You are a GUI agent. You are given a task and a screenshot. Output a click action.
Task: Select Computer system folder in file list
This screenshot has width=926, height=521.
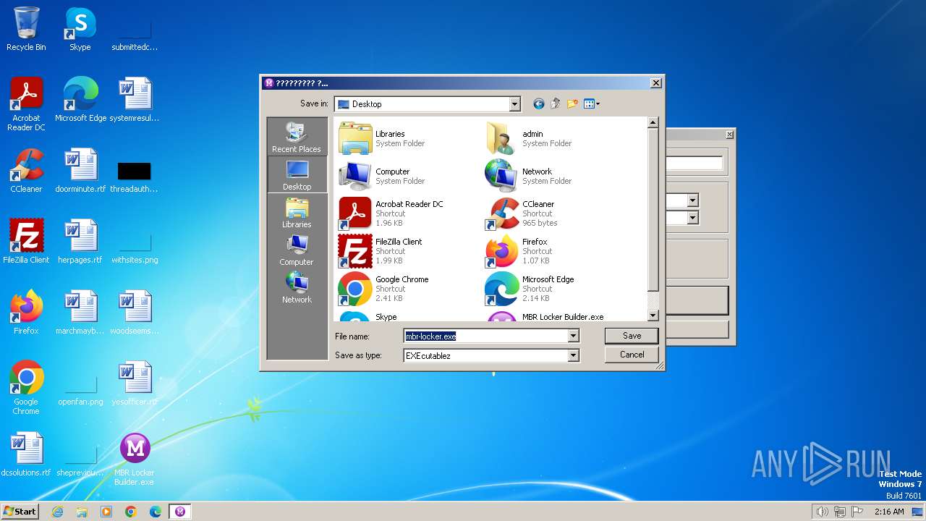point(382,176)
